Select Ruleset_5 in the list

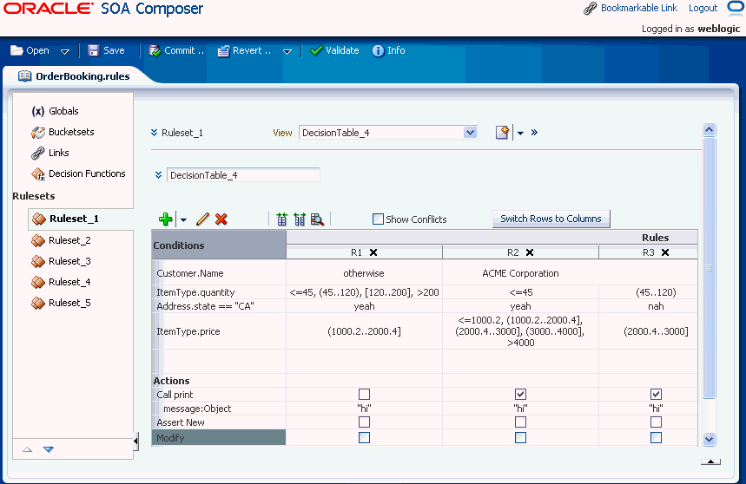pyautogui.click(x=61, y=303)
